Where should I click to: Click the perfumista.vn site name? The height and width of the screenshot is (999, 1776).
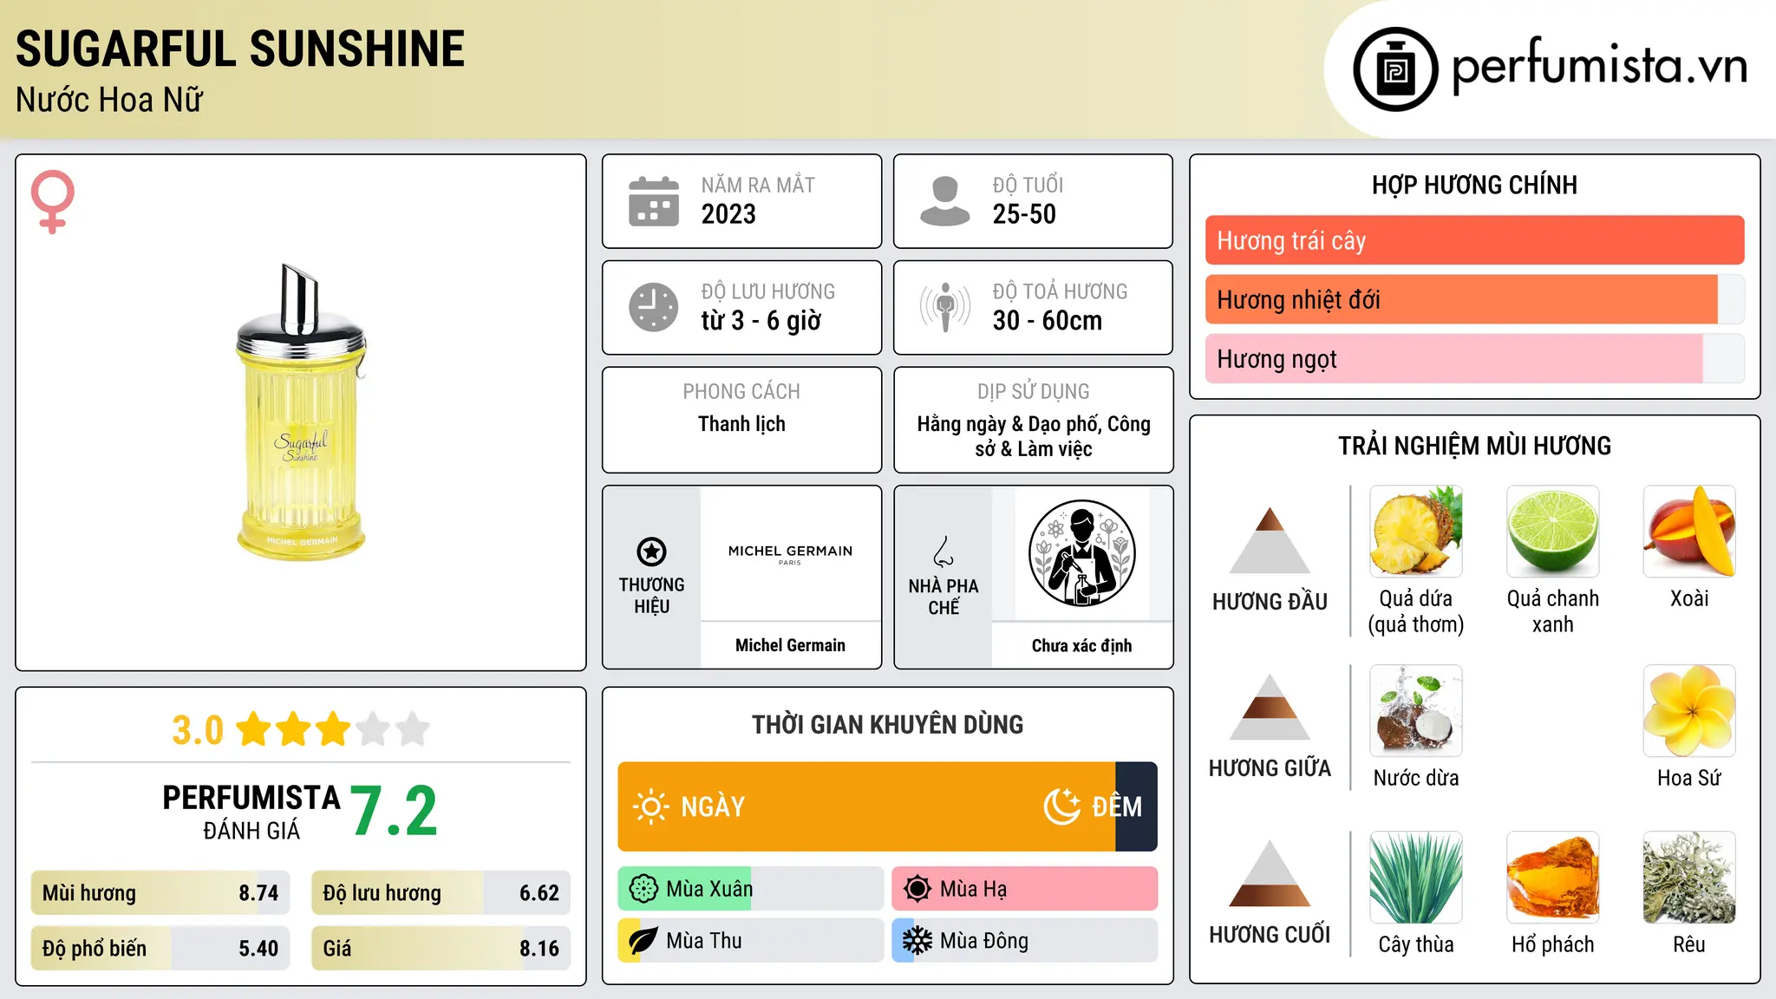coord(1600,66)
